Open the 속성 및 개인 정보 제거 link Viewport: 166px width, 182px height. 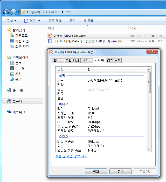pos(71,156)
